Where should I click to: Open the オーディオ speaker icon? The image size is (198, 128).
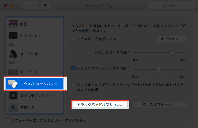coord(13,54)
